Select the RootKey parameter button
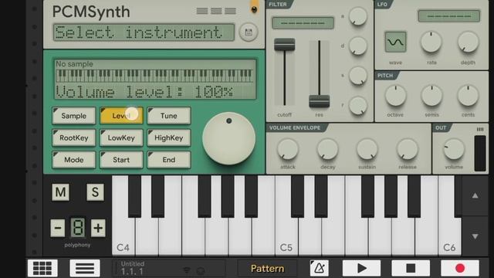Screen dimensions: 494x278 click(x=74, y=137)
